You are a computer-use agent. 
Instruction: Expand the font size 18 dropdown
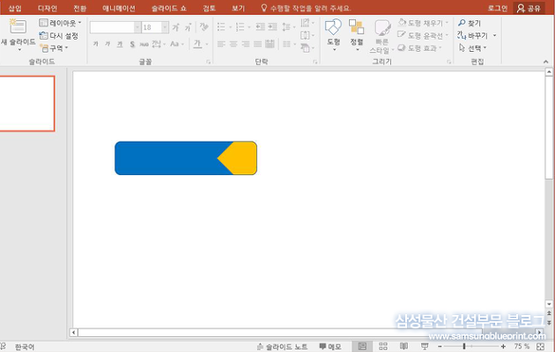point(165,27)
